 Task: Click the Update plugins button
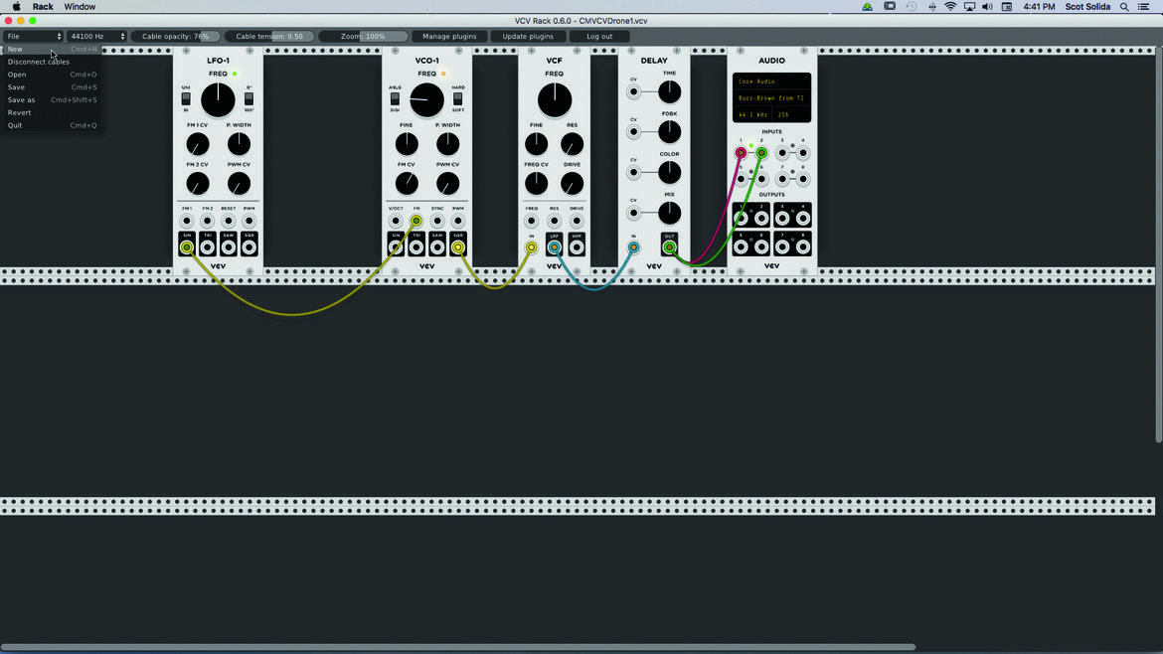point(528,37)
